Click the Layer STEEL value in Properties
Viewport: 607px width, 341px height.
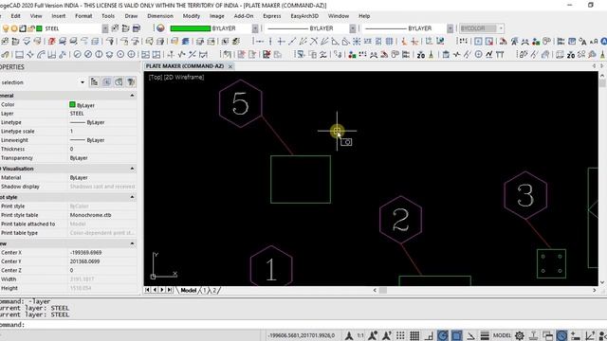coord(77,114)
